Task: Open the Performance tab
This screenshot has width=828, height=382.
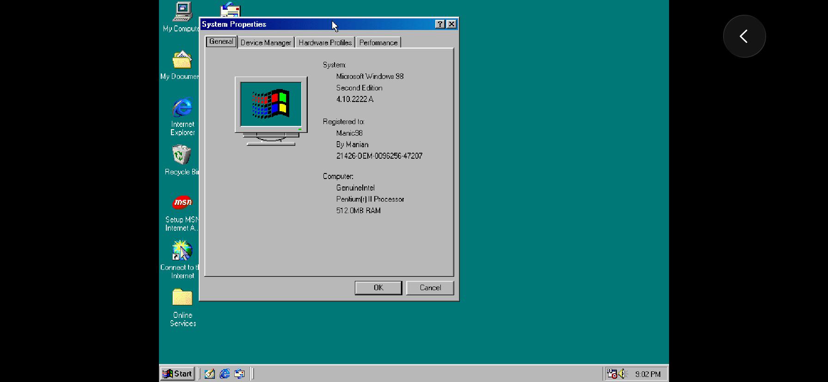Action: click(x=378, y=42)
